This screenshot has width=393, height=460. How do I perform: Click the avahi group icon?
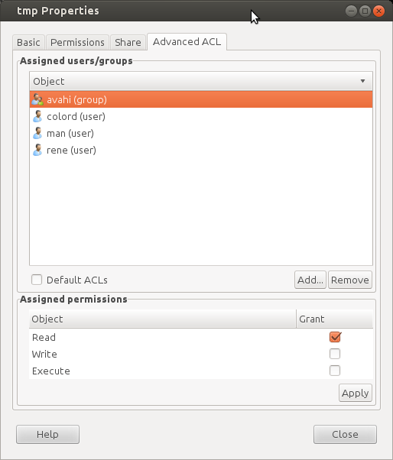click(37, 99)
